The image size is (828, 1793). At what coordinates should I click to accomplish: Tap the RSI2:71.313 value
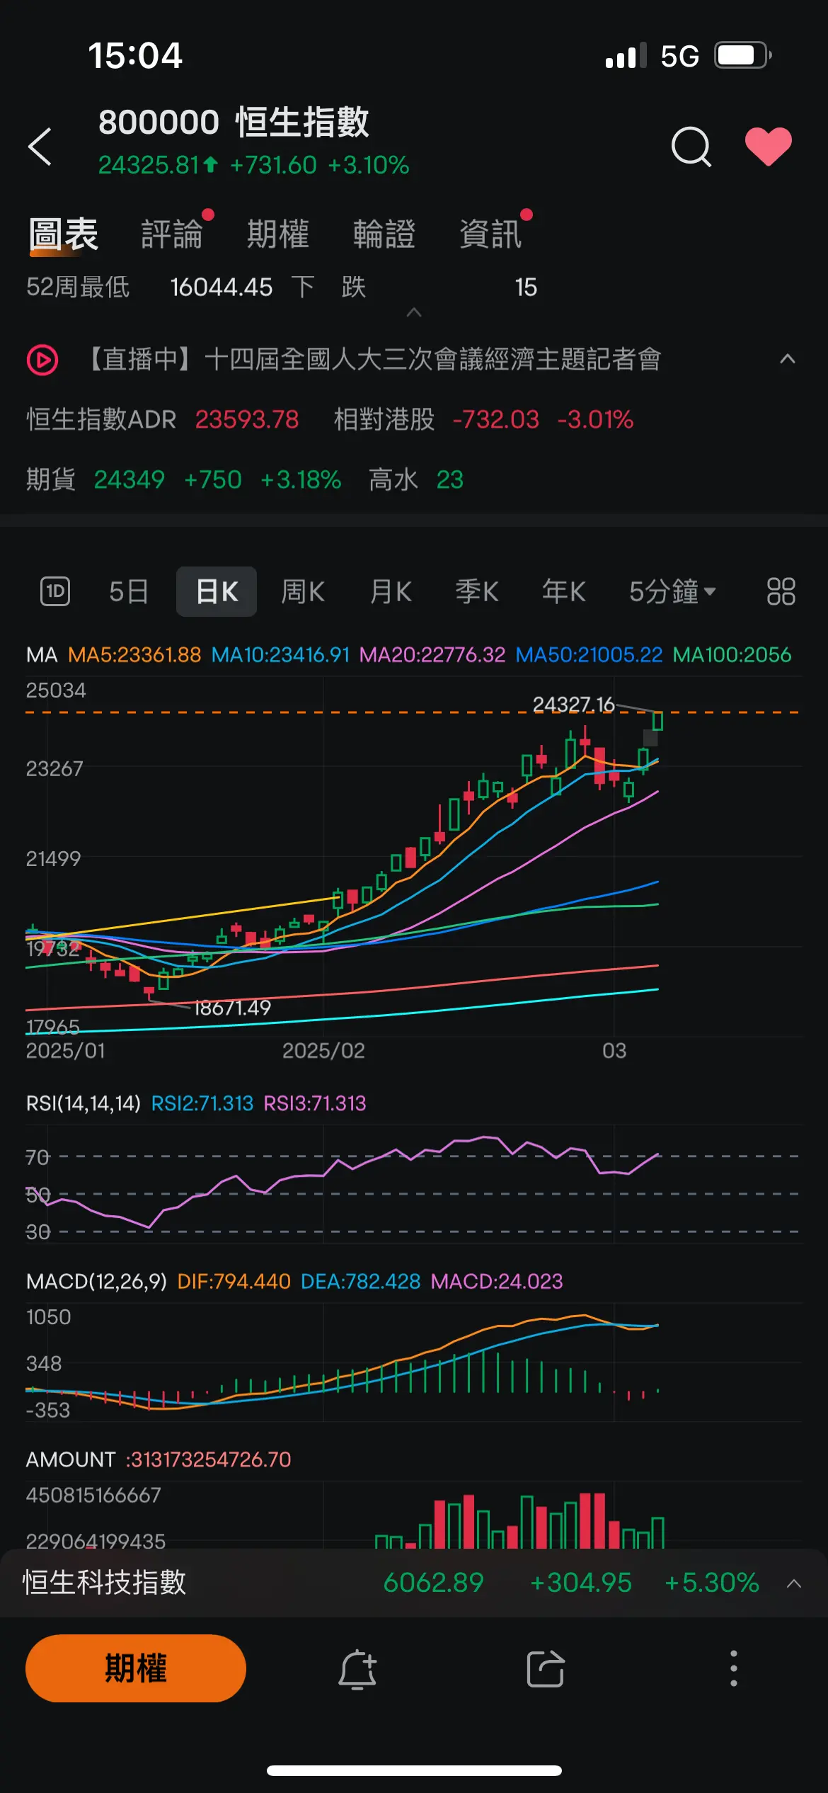pos(202,1103)
